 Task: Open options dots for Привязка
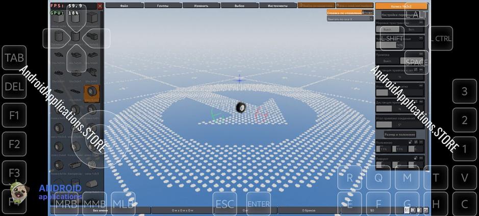pyautogui.click(x=421, y=55)
